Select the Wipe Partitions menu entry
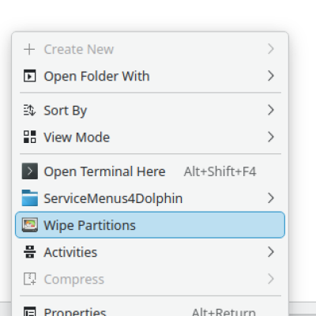The height and width of the screenshot is (316, 316). [150, 225]
